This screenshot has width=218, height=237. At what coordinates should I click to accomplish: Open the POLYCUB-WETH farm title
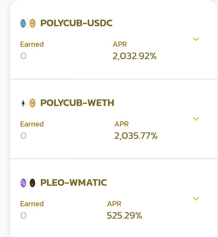point(77,103)
